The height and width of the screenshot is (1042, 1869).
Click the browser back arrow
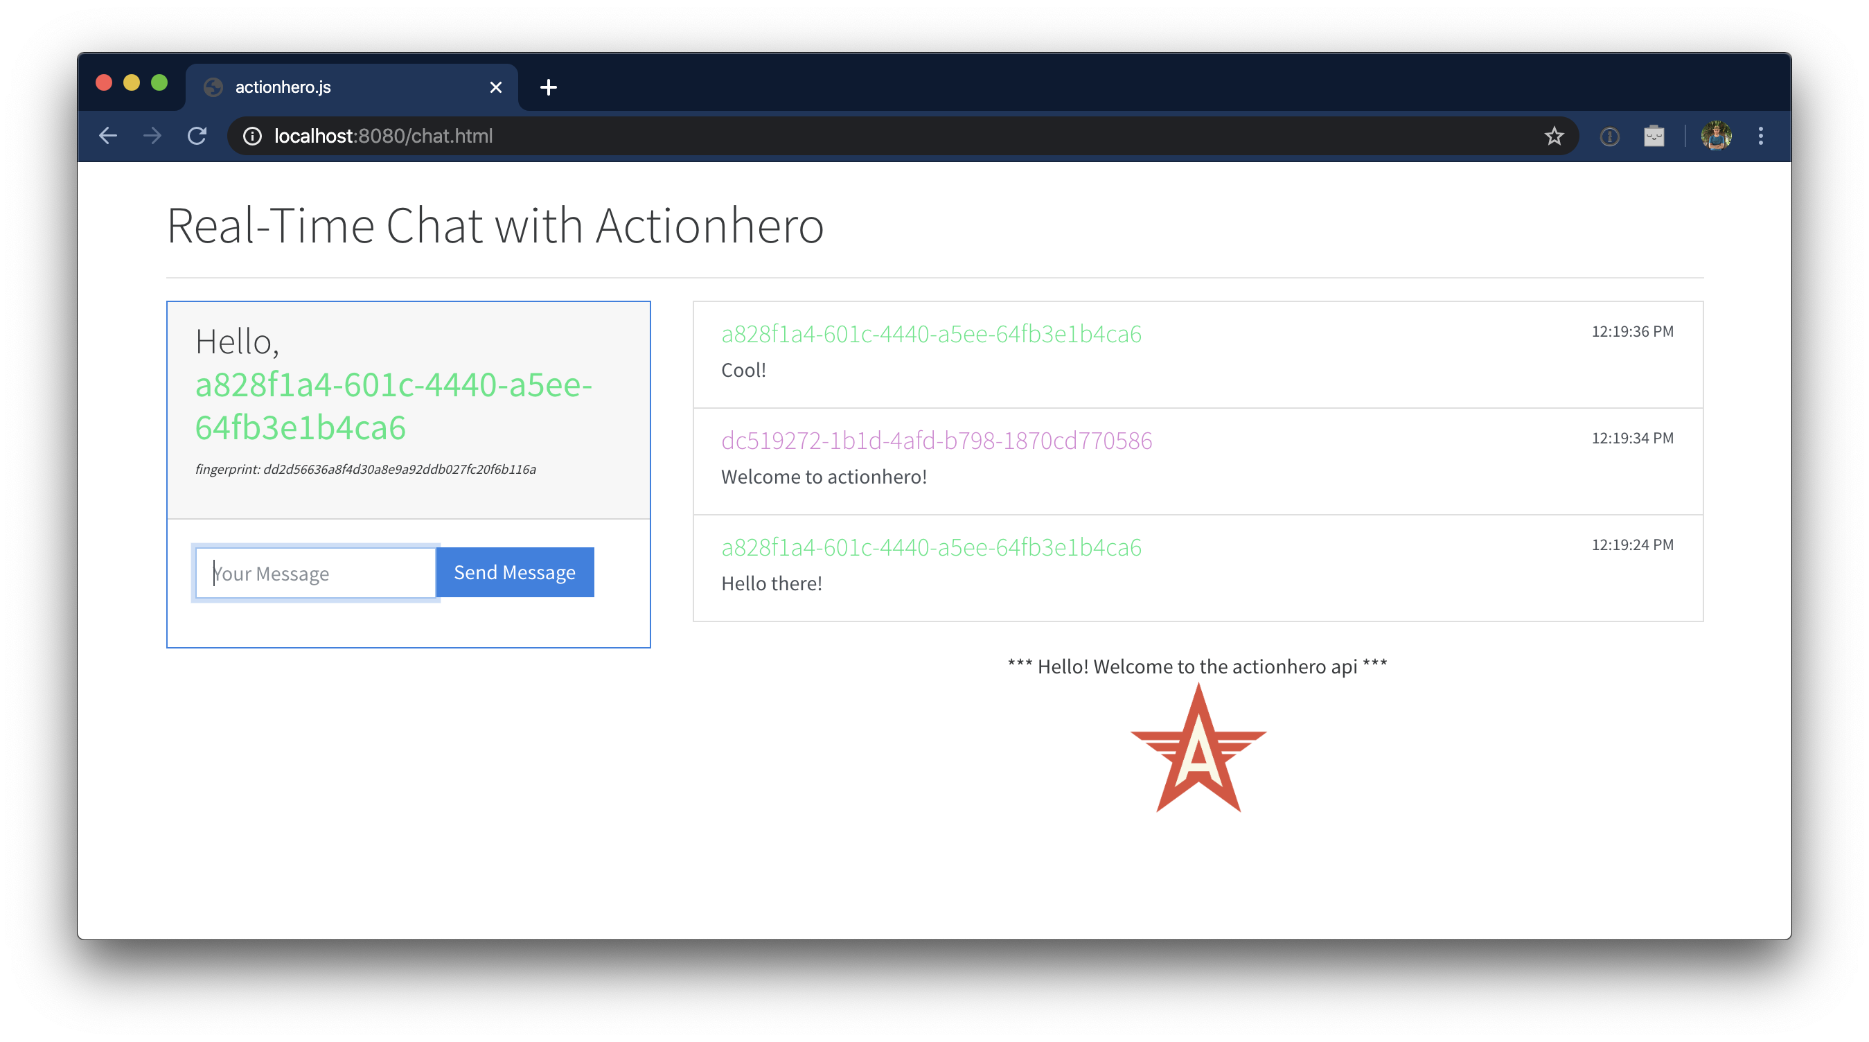point(108,136)
